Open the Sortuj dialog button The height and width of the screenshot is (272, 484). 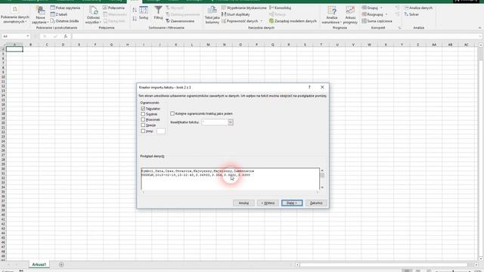click(x=144, y=14)
